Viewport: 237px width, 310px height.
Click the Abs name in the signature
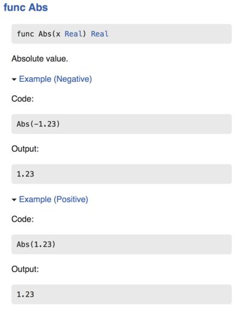pos(45,34)
